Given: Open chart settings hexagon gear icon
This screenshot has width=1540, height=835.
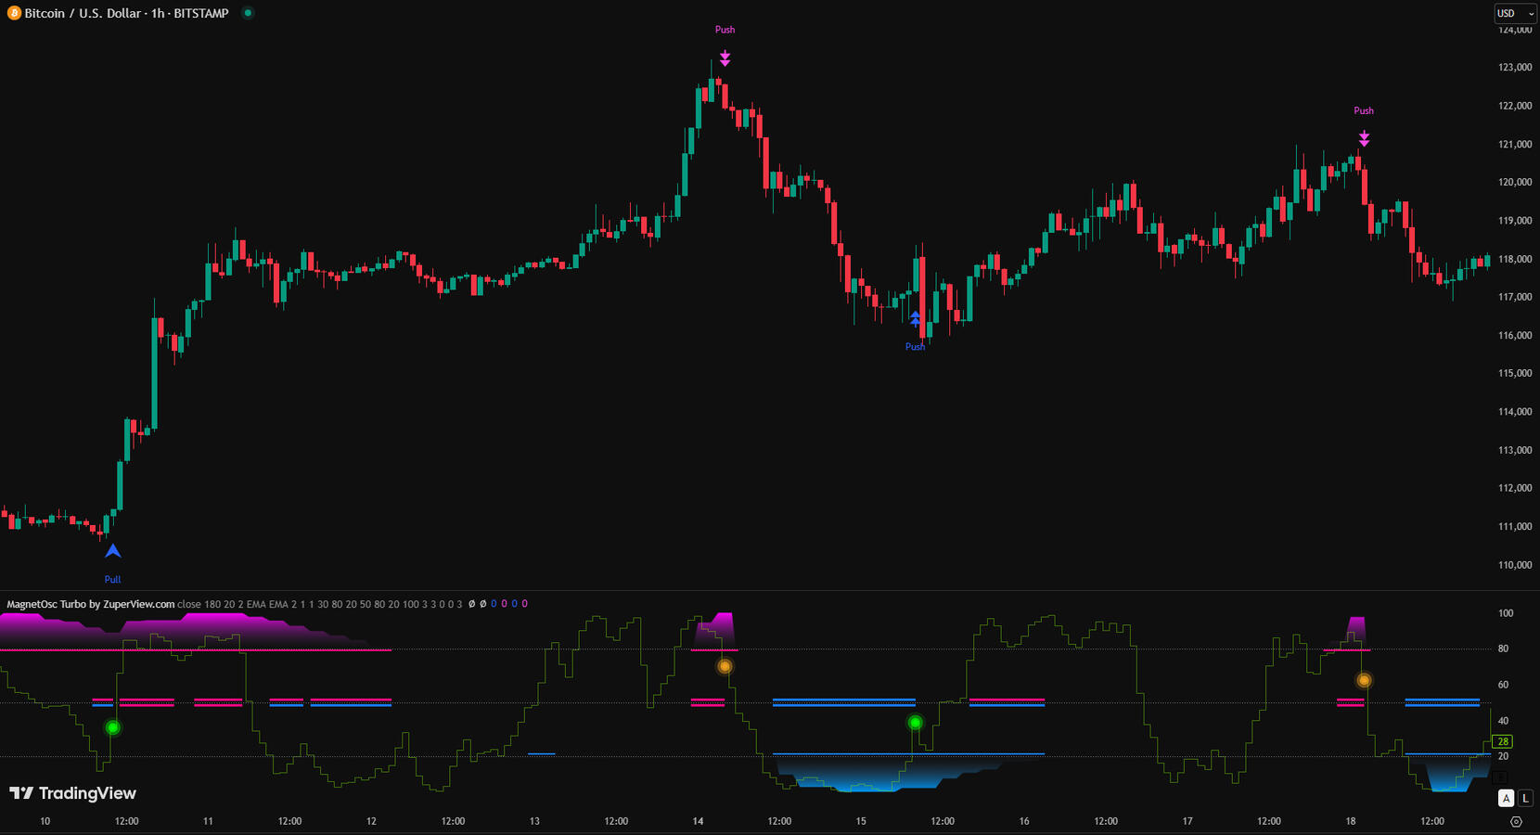Looking at the screenshot, I should (1516, 821).
